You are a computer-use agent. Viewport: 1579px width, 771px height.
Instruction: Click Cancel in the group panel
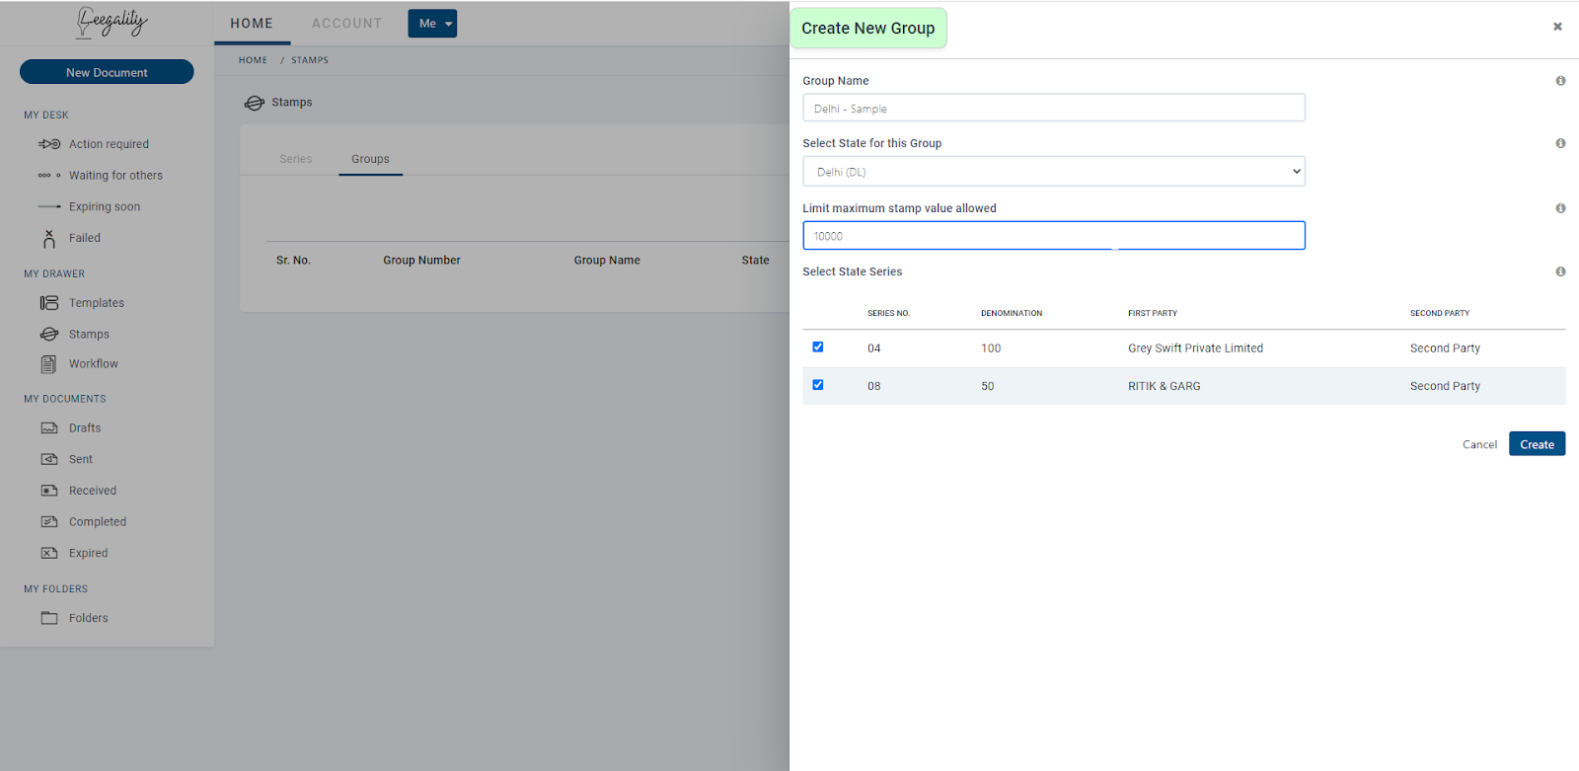point(1479,444)
